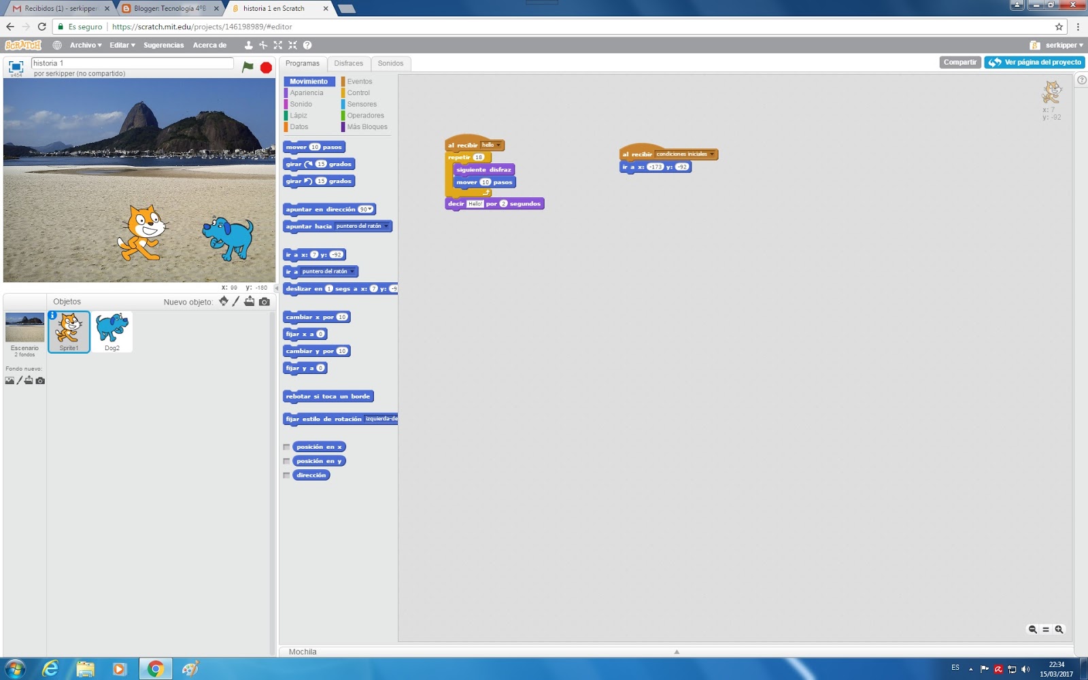1088x680 pixels.
Task: Click the Compartir button
Action: click(959, 62)
